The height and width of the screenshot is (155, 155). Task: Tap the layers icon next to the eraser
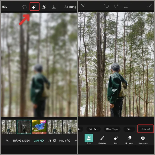pos(44,7)
